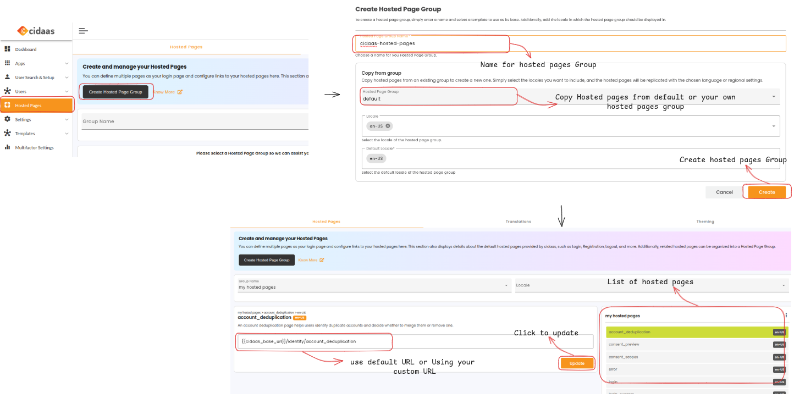
Task: Open the Locale dropdown
Action: [x=774, y=126]
